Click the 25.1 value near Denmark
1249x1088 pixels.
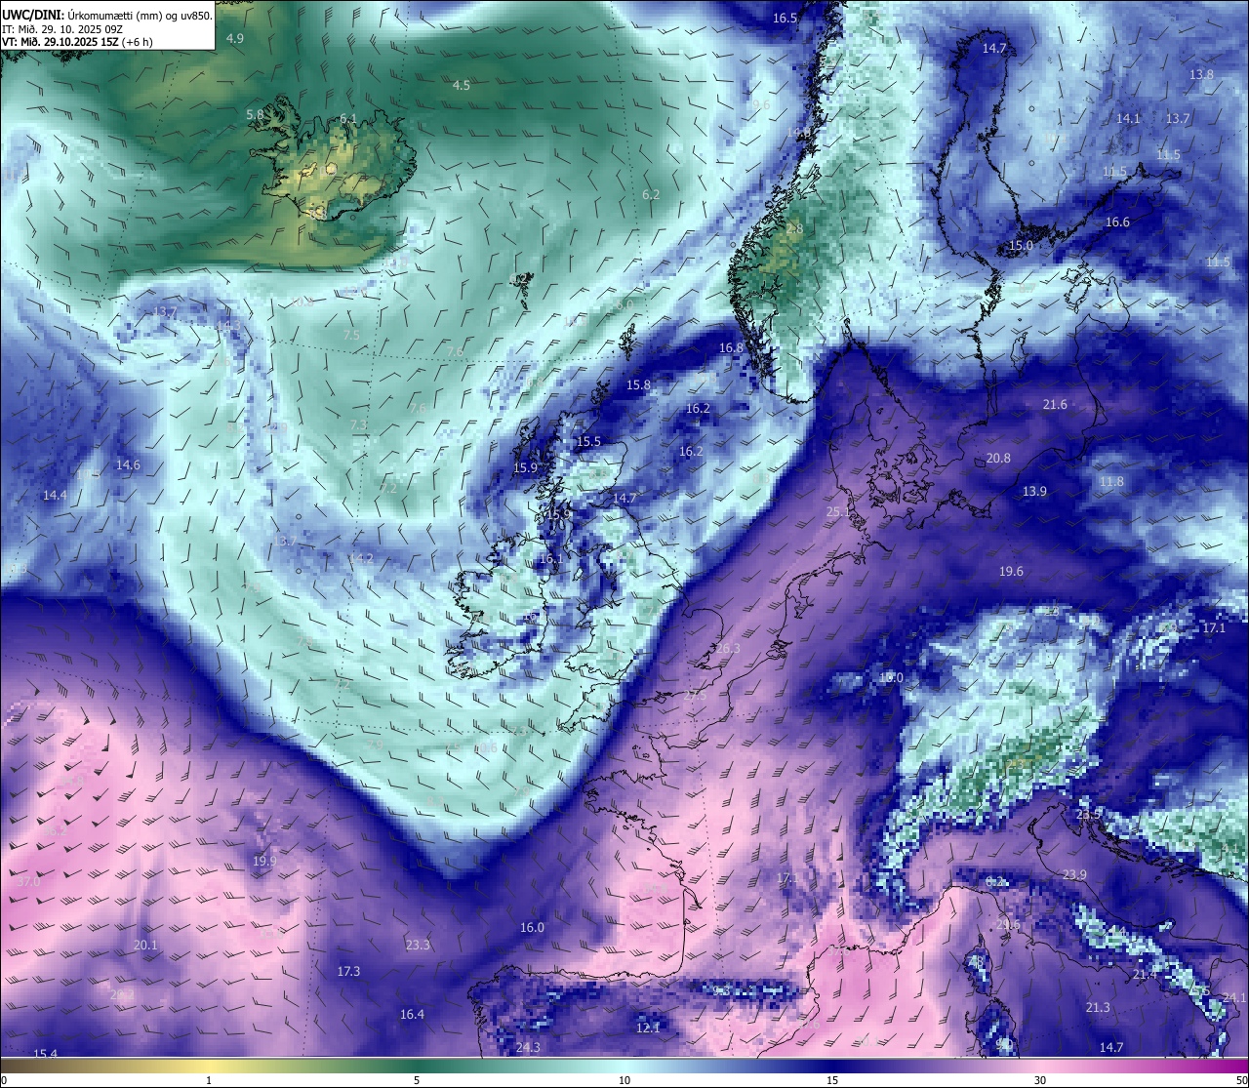click(x=838, y=512)
